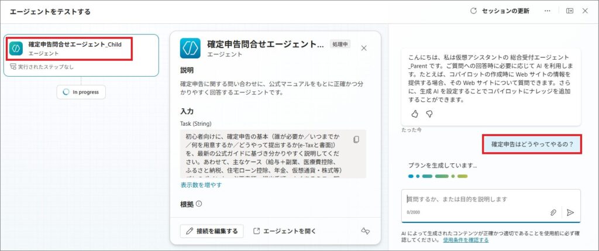599x251 pixels.
Task: Copy the Task input text
Action: point(356,139)
